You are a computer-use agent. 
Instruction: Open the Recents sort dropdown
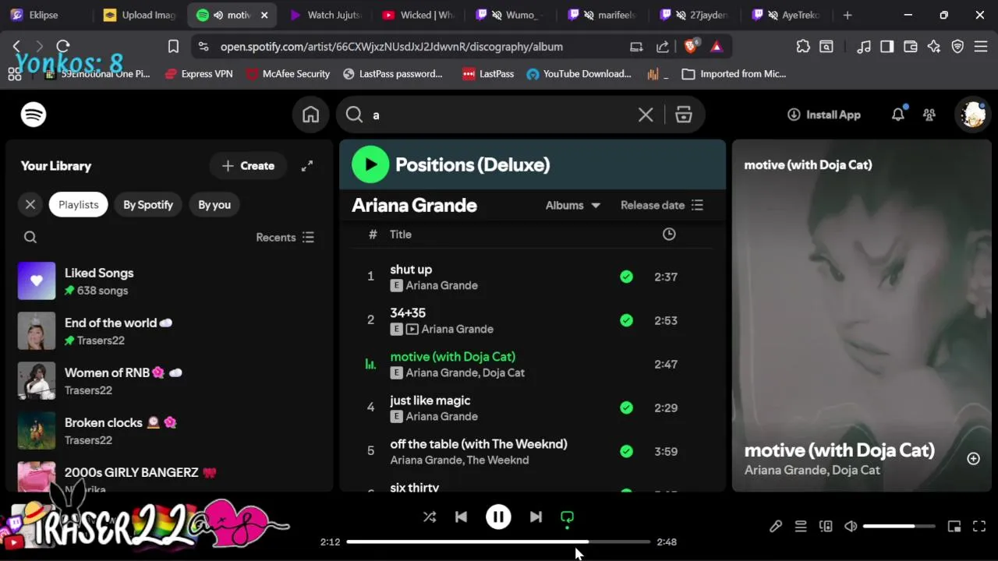click(x=285, y=237)
